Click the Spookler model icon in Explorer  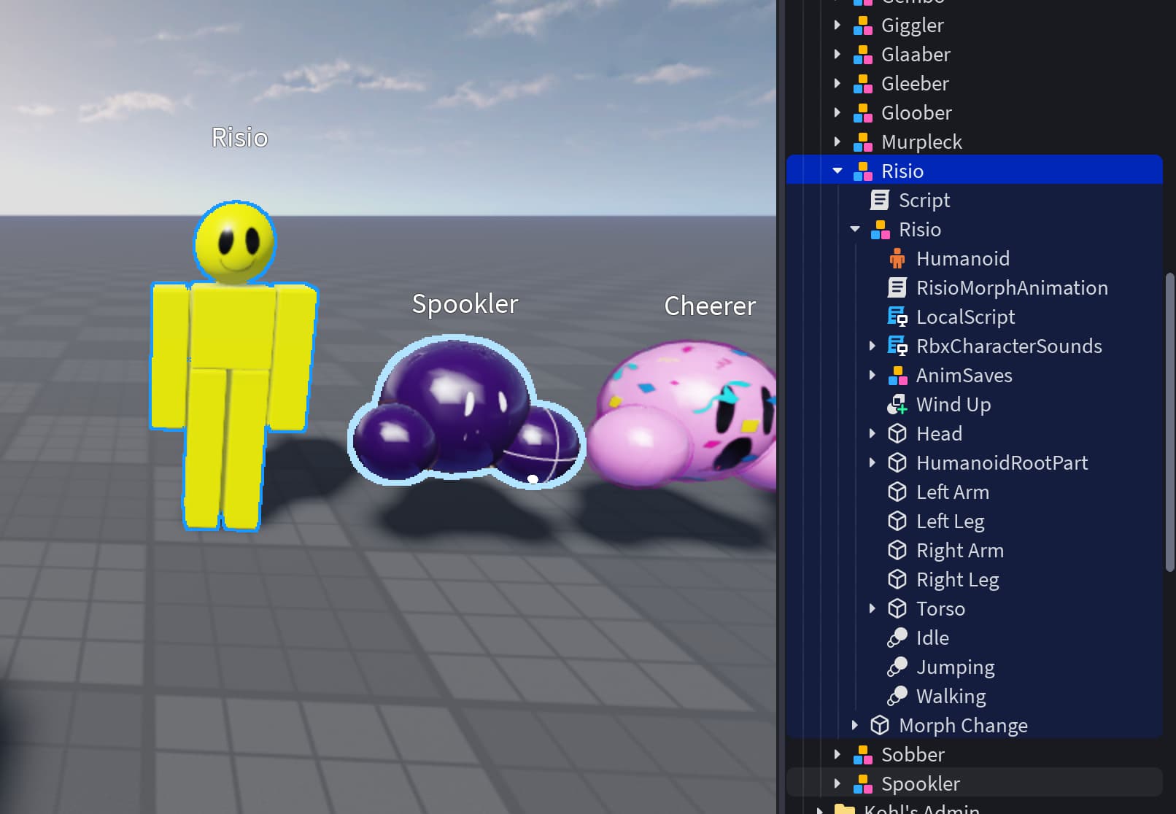point(863,784)
